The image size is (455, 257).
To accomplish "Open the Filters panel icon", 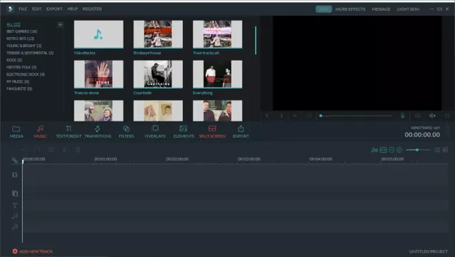I will point(126,128).
